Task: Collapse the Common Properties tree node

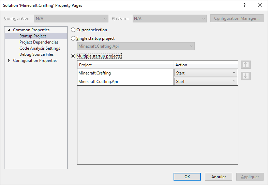Action: click(9, 30)
